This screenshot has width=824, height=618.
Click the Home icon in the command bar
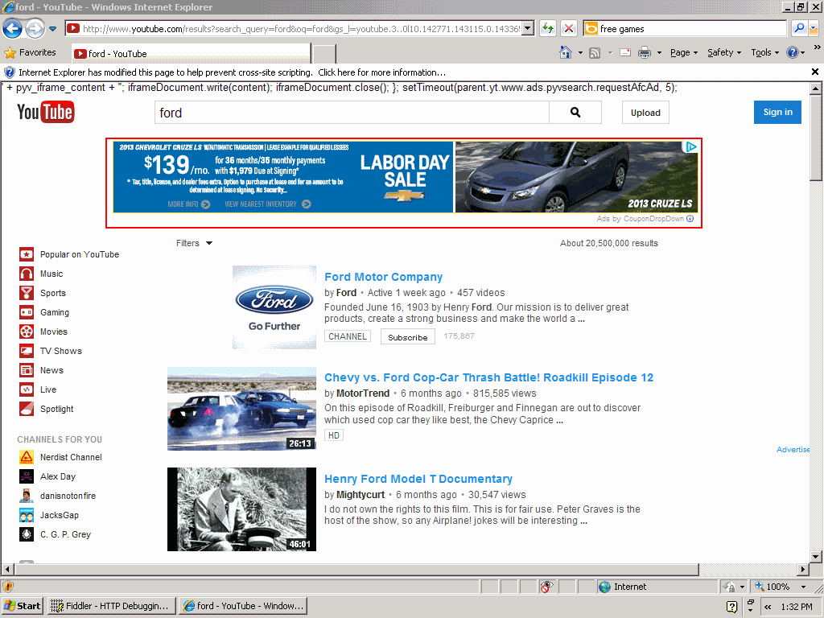coord(566,52)
